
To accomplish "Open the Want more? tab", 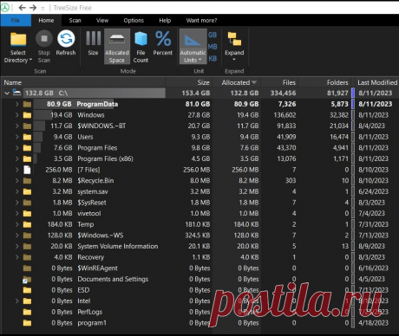I will click(x=201, y=20).
